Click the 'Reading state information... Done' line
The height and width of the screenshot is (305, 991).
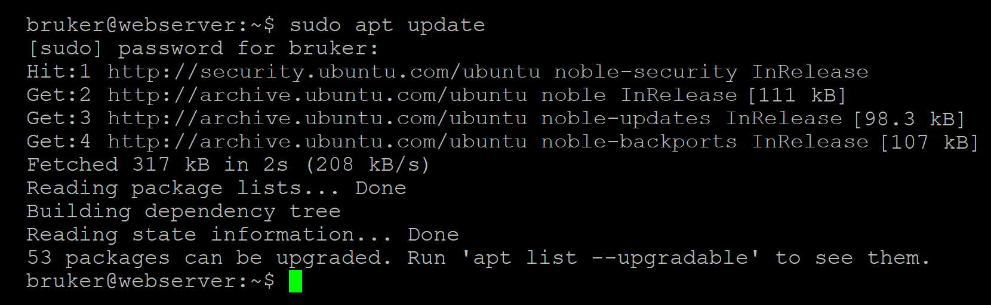coord(242,235)
